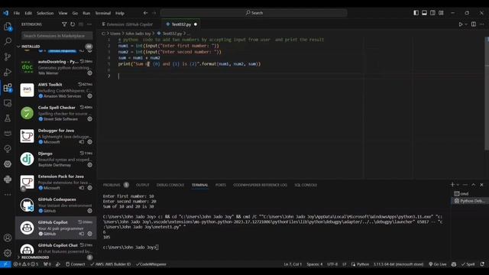The height and width of the screenshot is (275, 489).
Task: Open manage gear for GitHub Codespaces
Action: [x=90, y=211]
